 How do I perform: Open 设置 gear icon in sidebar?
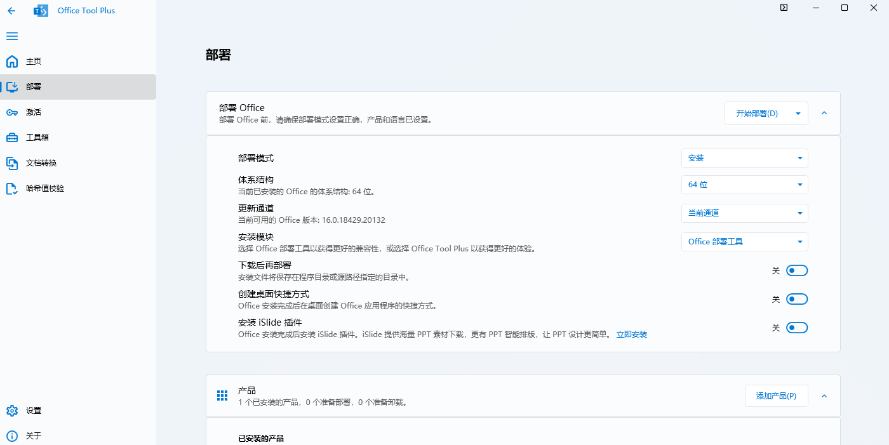[11, 411]
